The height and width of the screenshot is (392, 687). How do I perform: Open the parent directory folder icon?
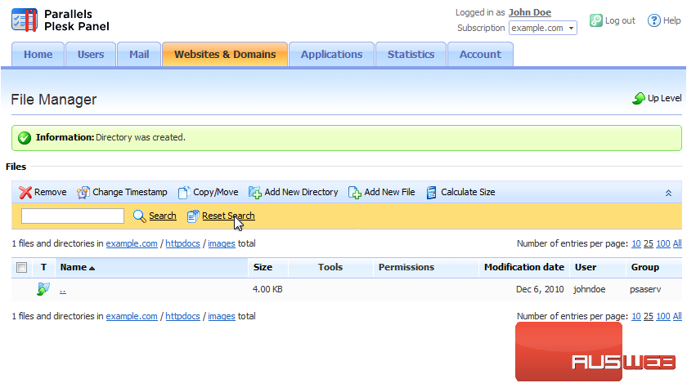point(43,289)
